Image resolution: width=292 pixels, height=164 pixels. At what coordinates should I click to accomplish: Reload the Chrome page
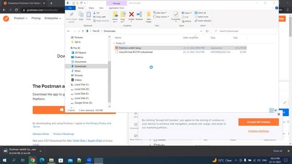(x=16, y=10)
